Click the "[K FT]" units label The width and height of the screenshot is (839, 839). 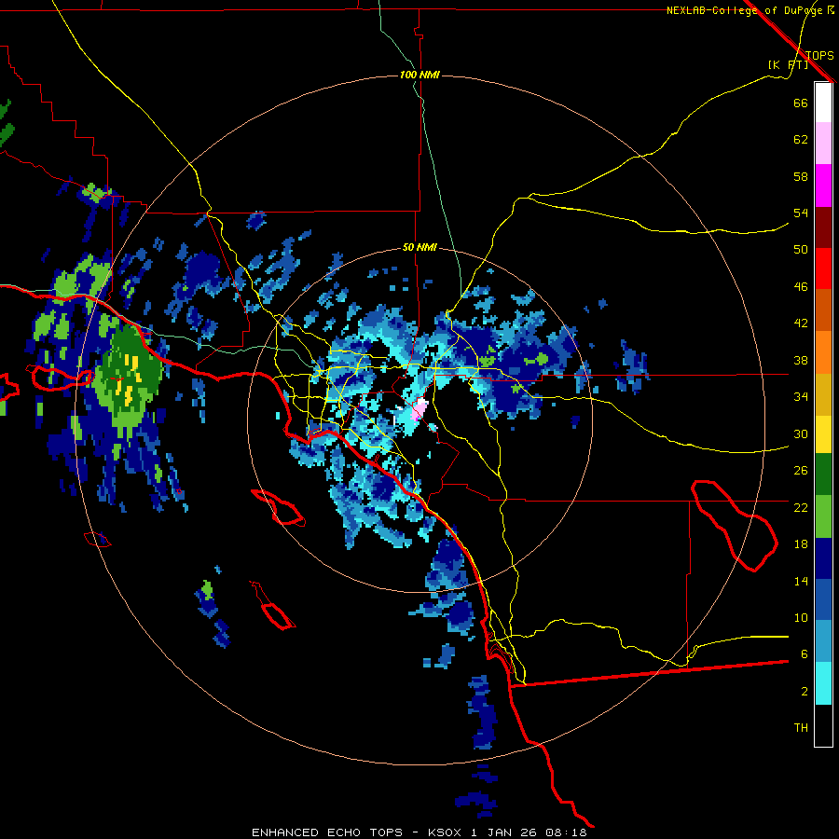click(788, 64)
